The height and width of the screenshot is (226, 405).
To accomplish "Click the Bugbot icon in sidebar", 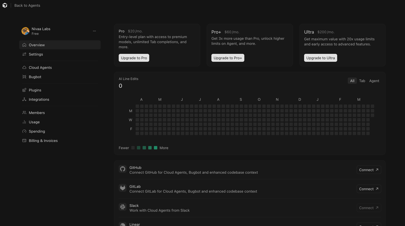I will [24, 77].
